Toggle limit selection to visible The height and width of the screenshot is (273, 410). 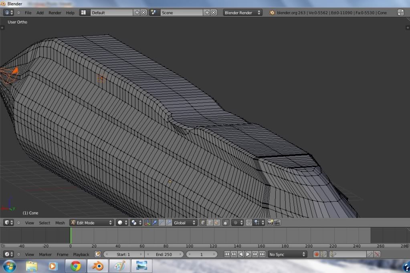click(226, 222)
